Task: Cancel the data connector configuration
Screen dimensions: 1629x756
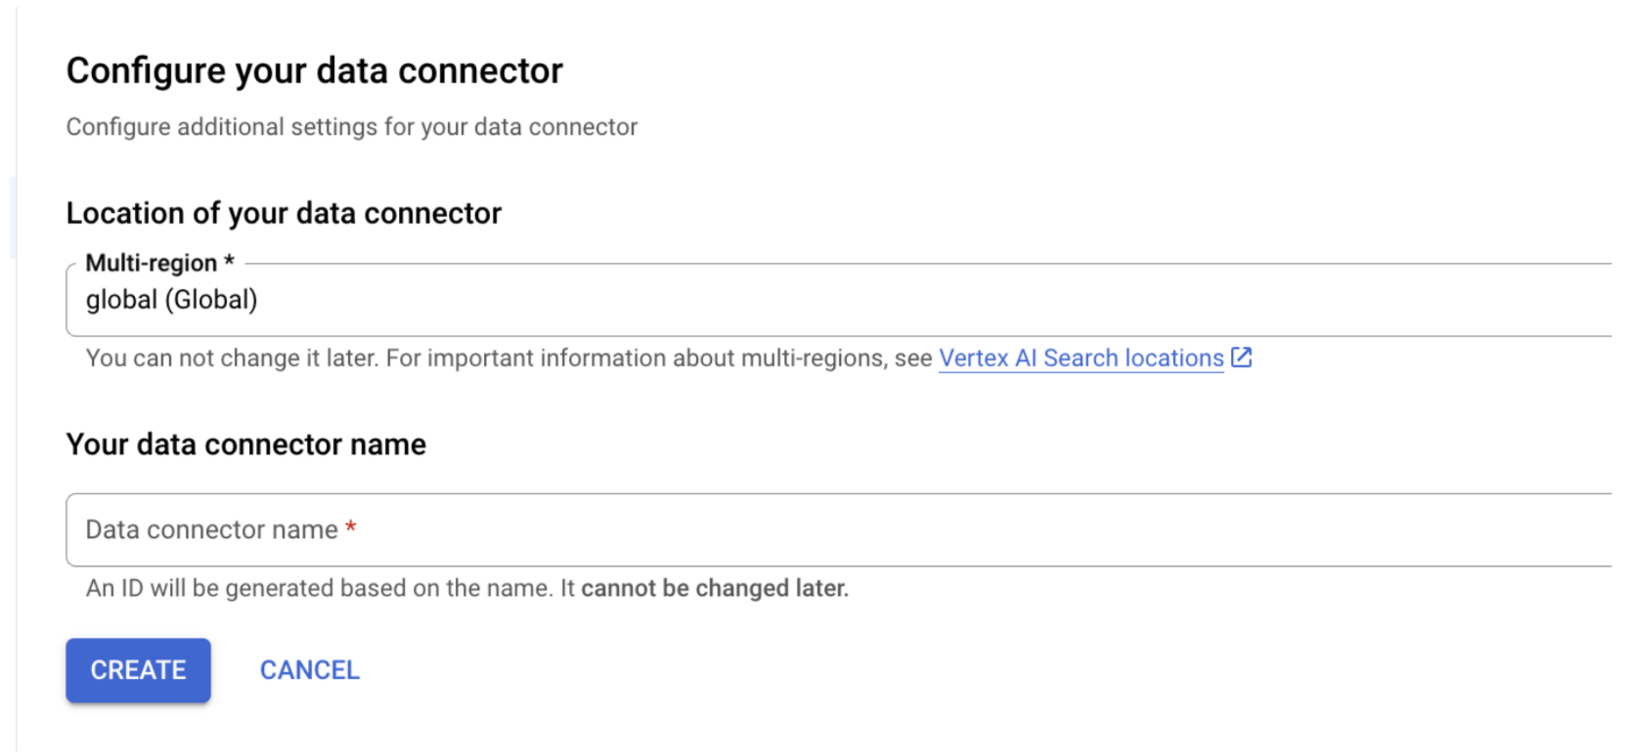Action: (309, 670)
